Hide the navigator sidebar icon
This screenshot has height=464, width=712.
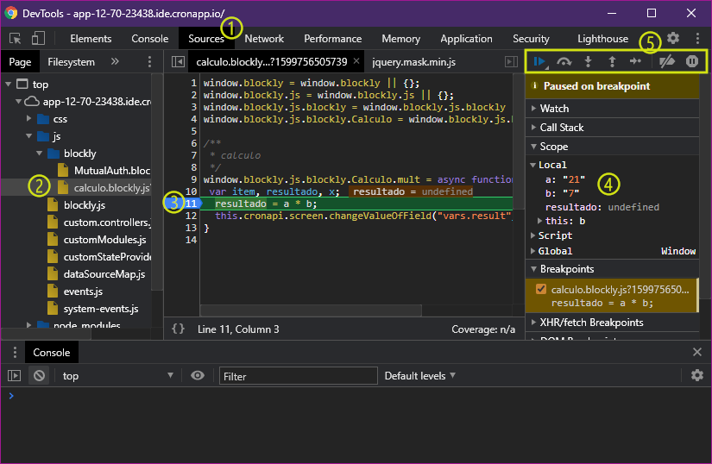[178, 62]
